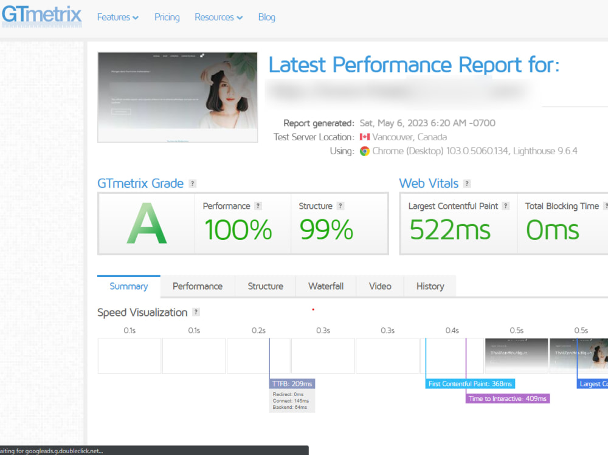Click the Connect: 145ms detail
The width and height of the screenshot is (608, 455).
click(x=291, y=401)
